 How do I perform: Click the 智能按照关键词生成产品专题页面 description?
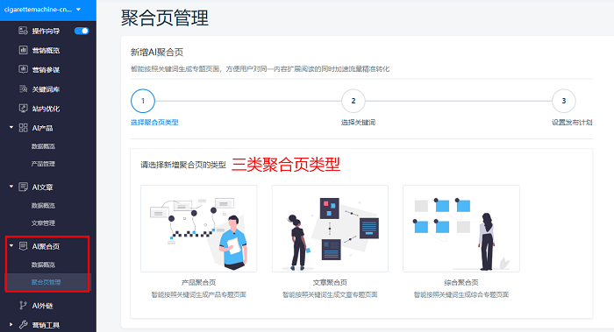coord(198,294)
